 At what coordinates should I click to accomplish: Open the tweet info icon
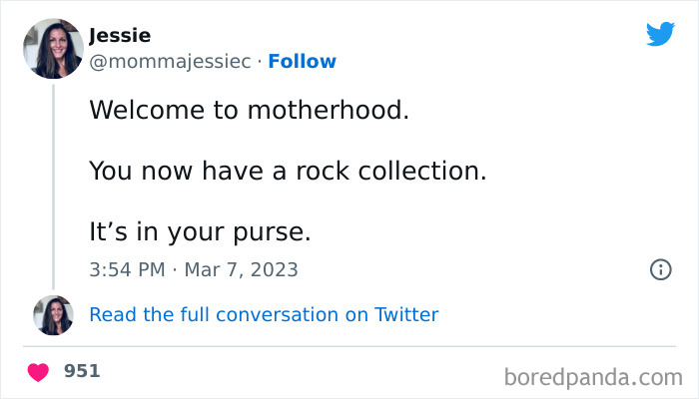tap(660, 269)
